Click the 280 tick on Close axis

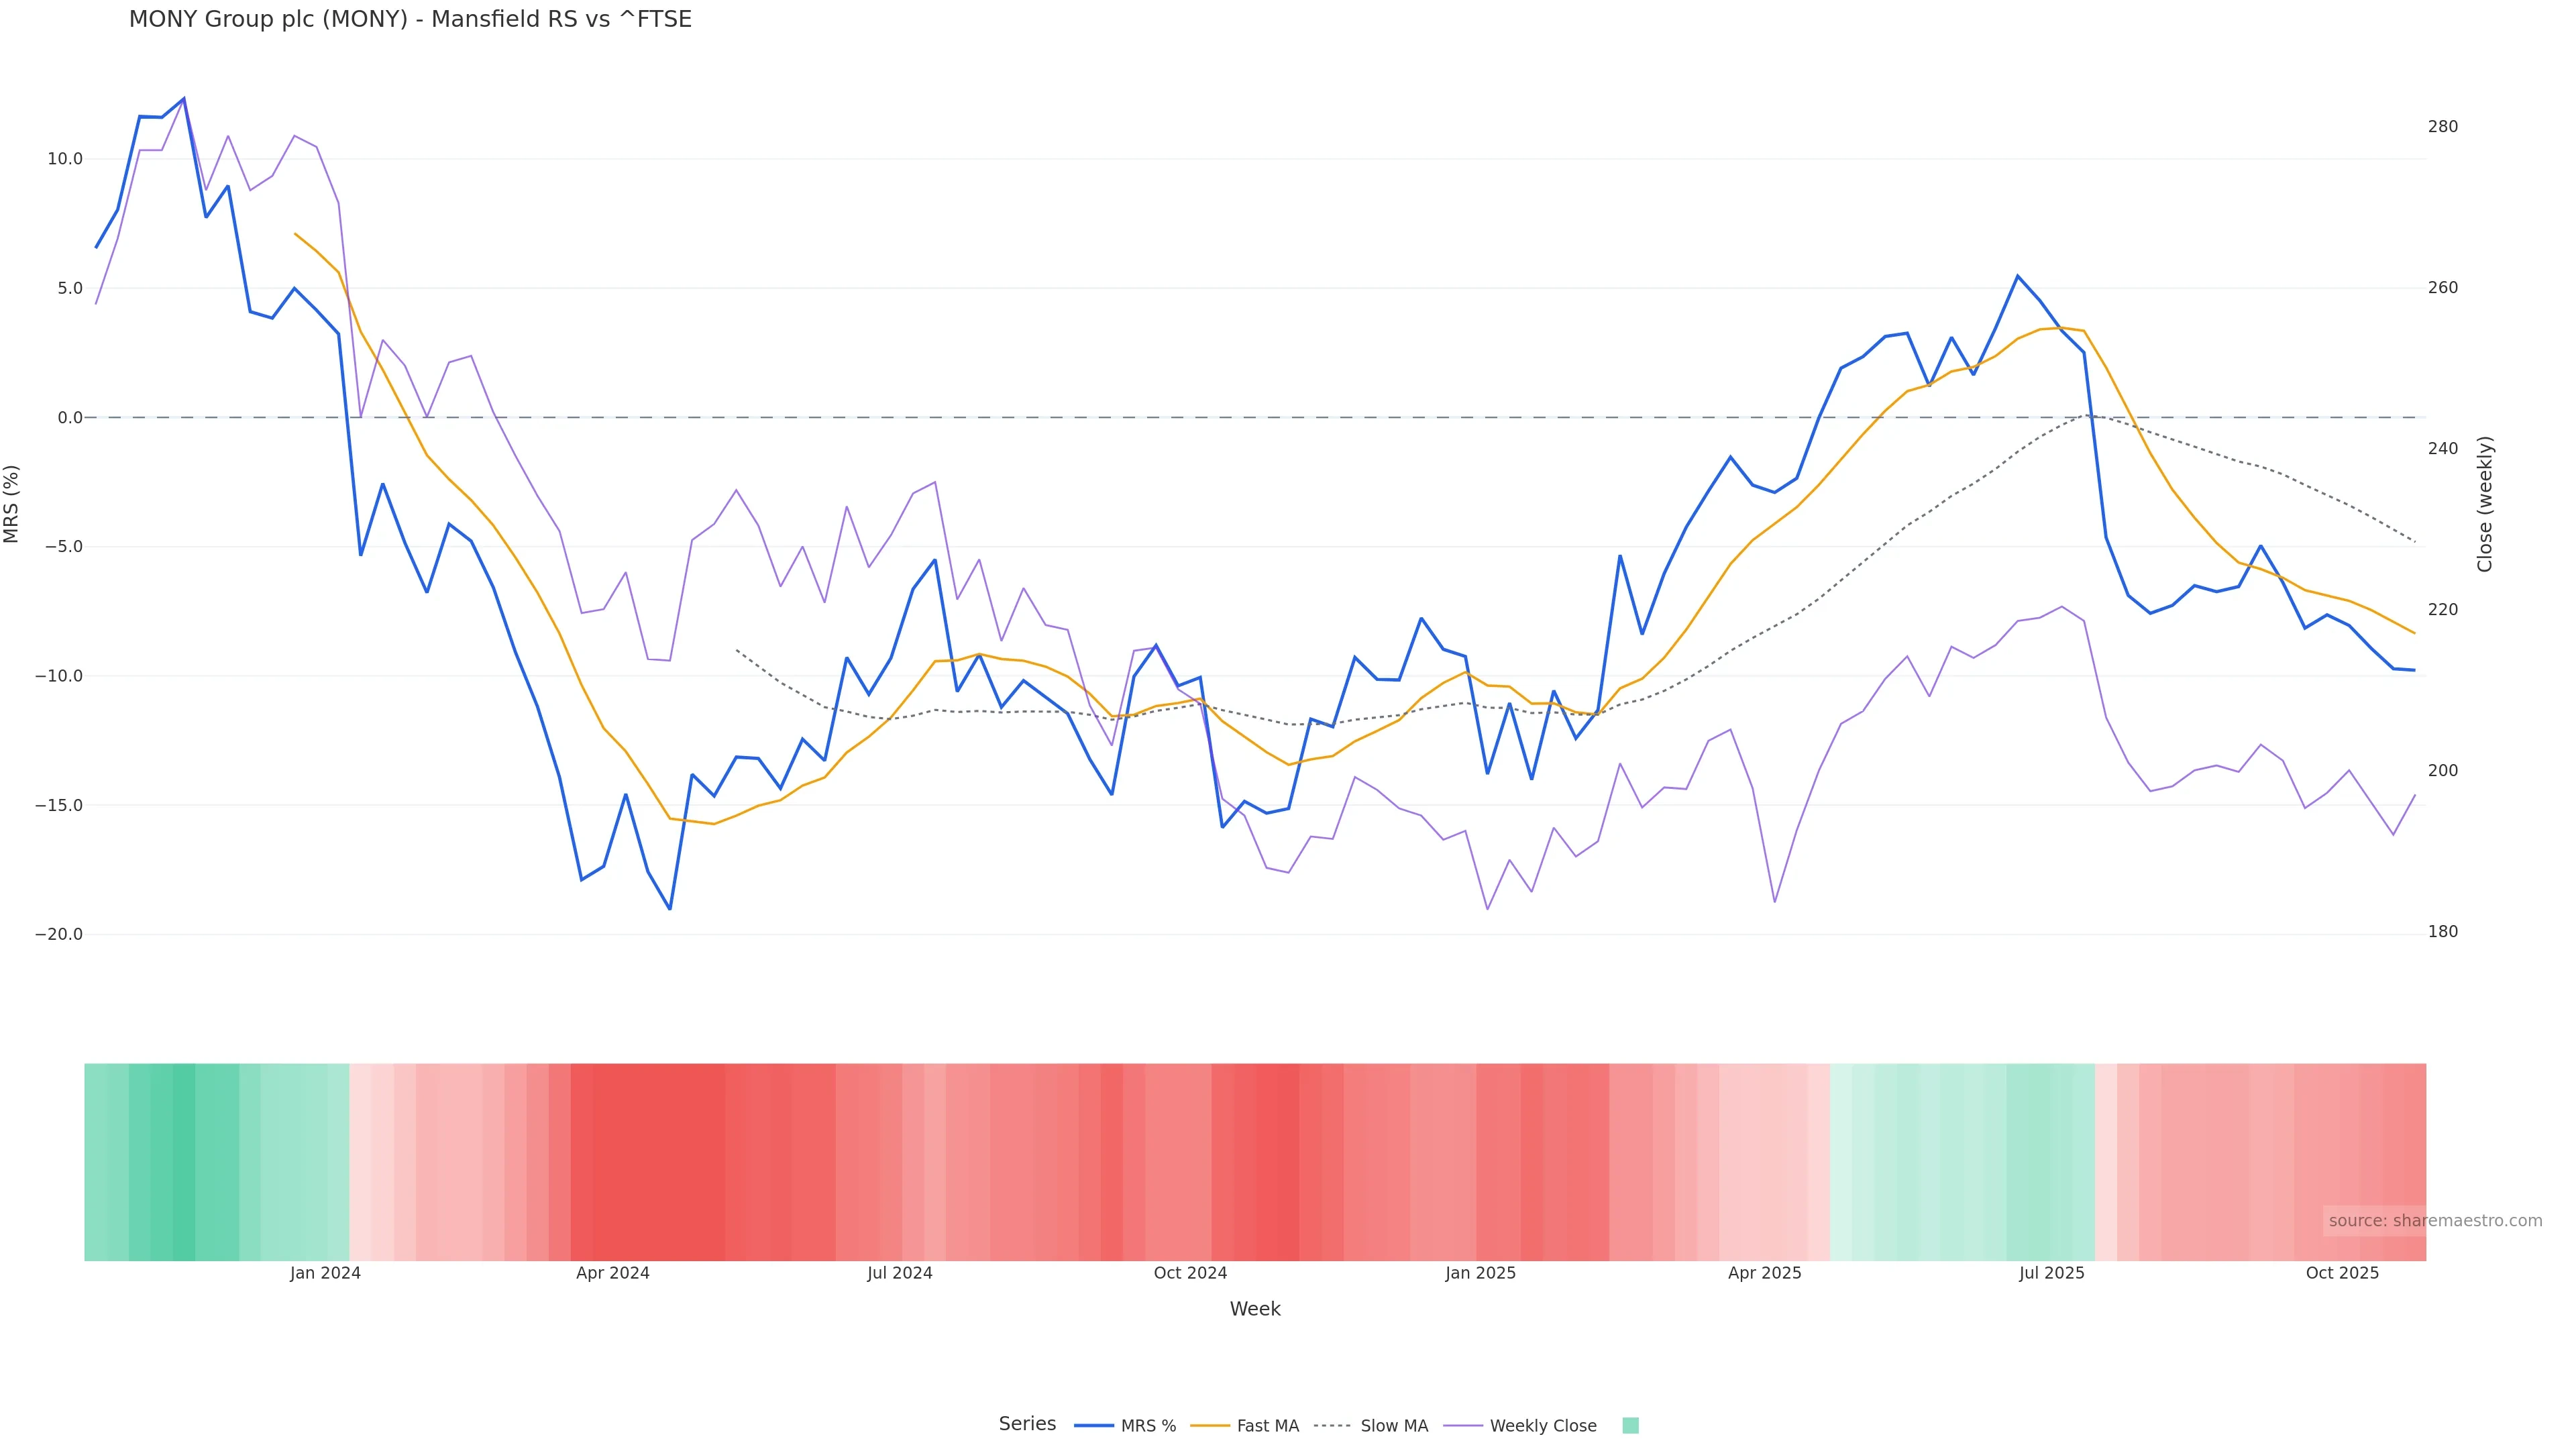click(2442, 126)
